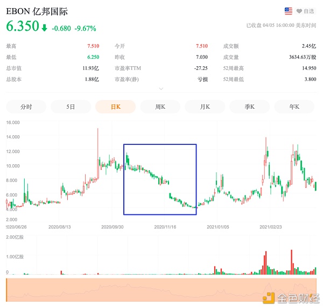The height and width of the screenshot is (307, 323).
Task: Click the 16.000 price axis label
Action: pyautogui.click(x=13, y=123)
